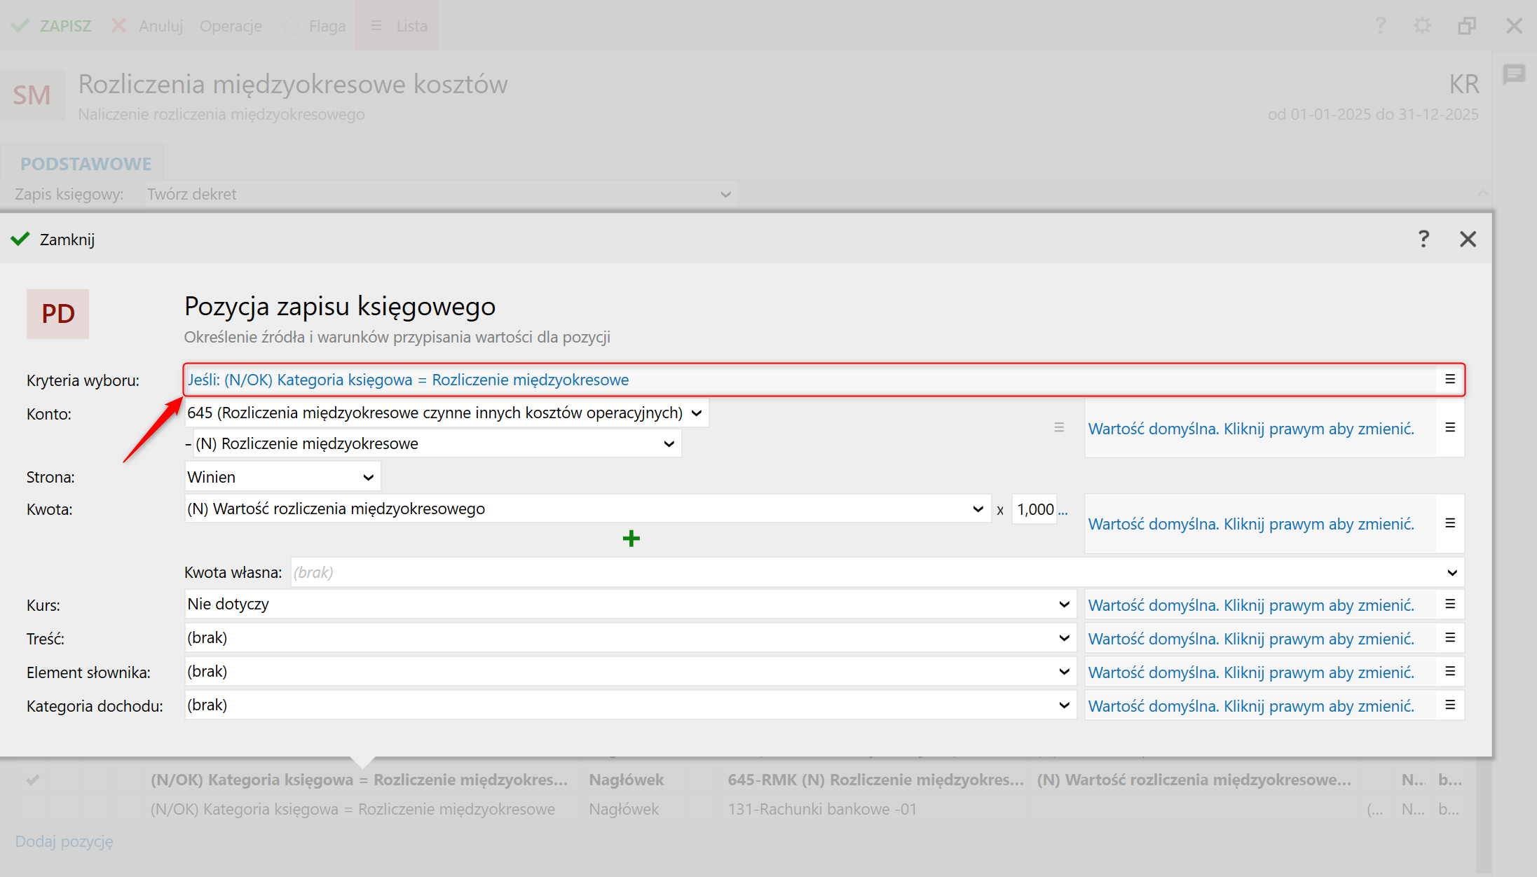The height and width of the screenshot is (877, 1537).
Task: Click the 1,000 multiplier input field
Action: tap(1034, 509)
